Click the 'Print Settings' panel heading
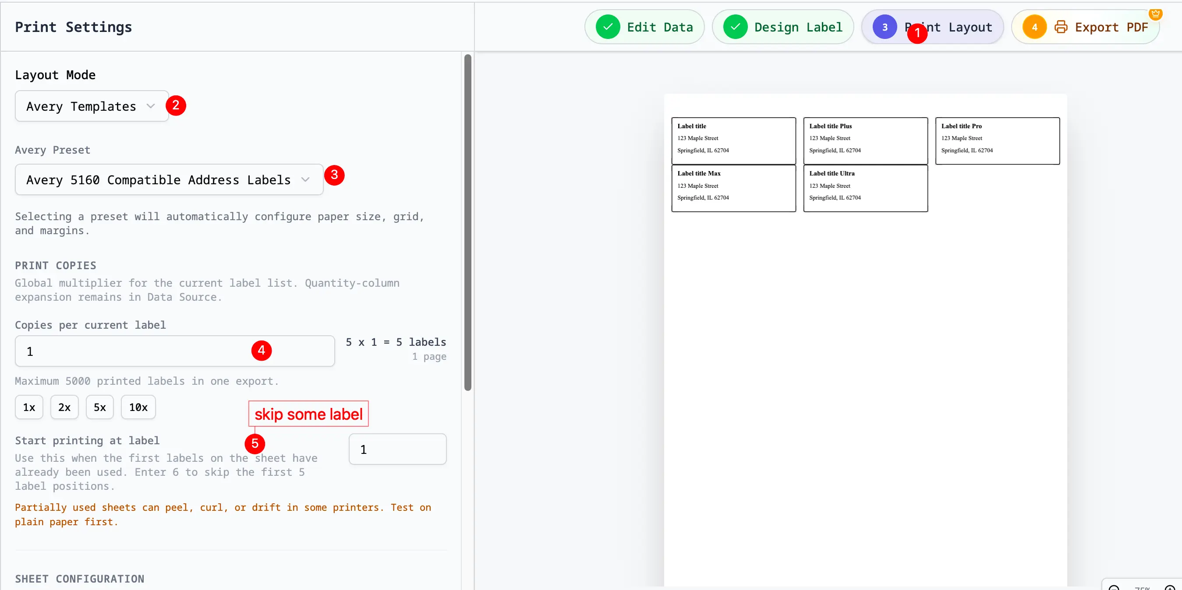Screen dimensions: 1182x590 (x=74, y=27)
